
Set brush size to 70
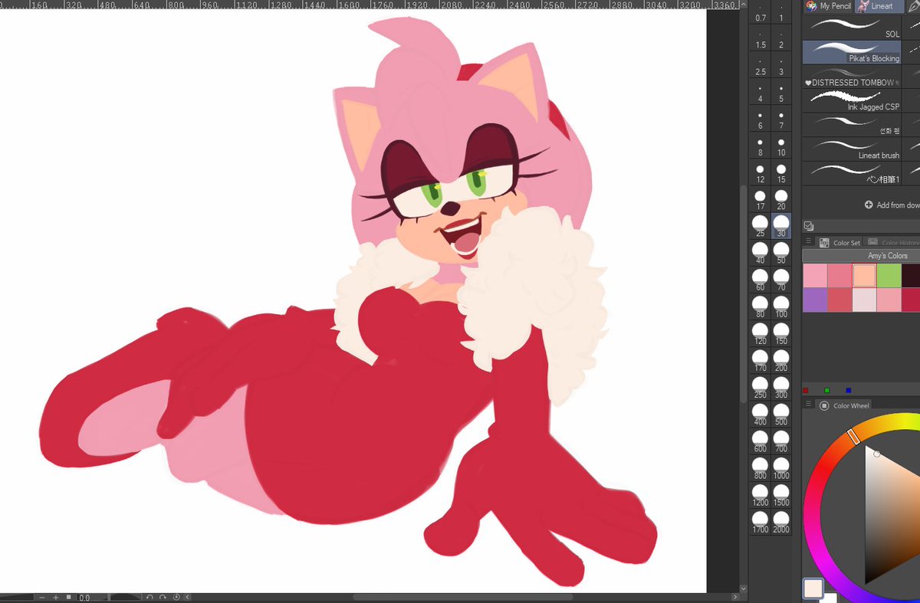coord(781,281)
